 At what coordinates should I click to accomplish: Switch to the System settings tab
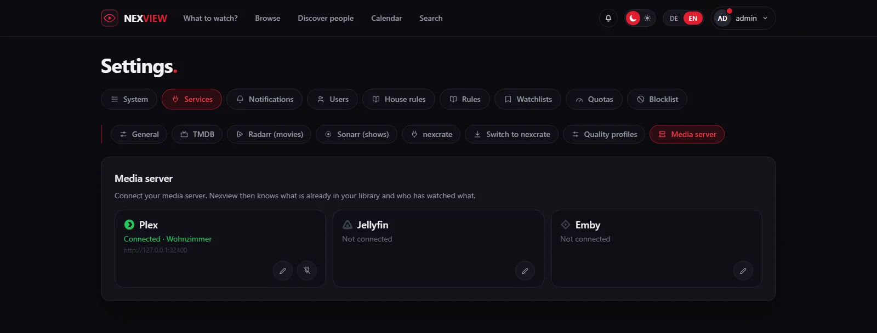coord(129,99)
